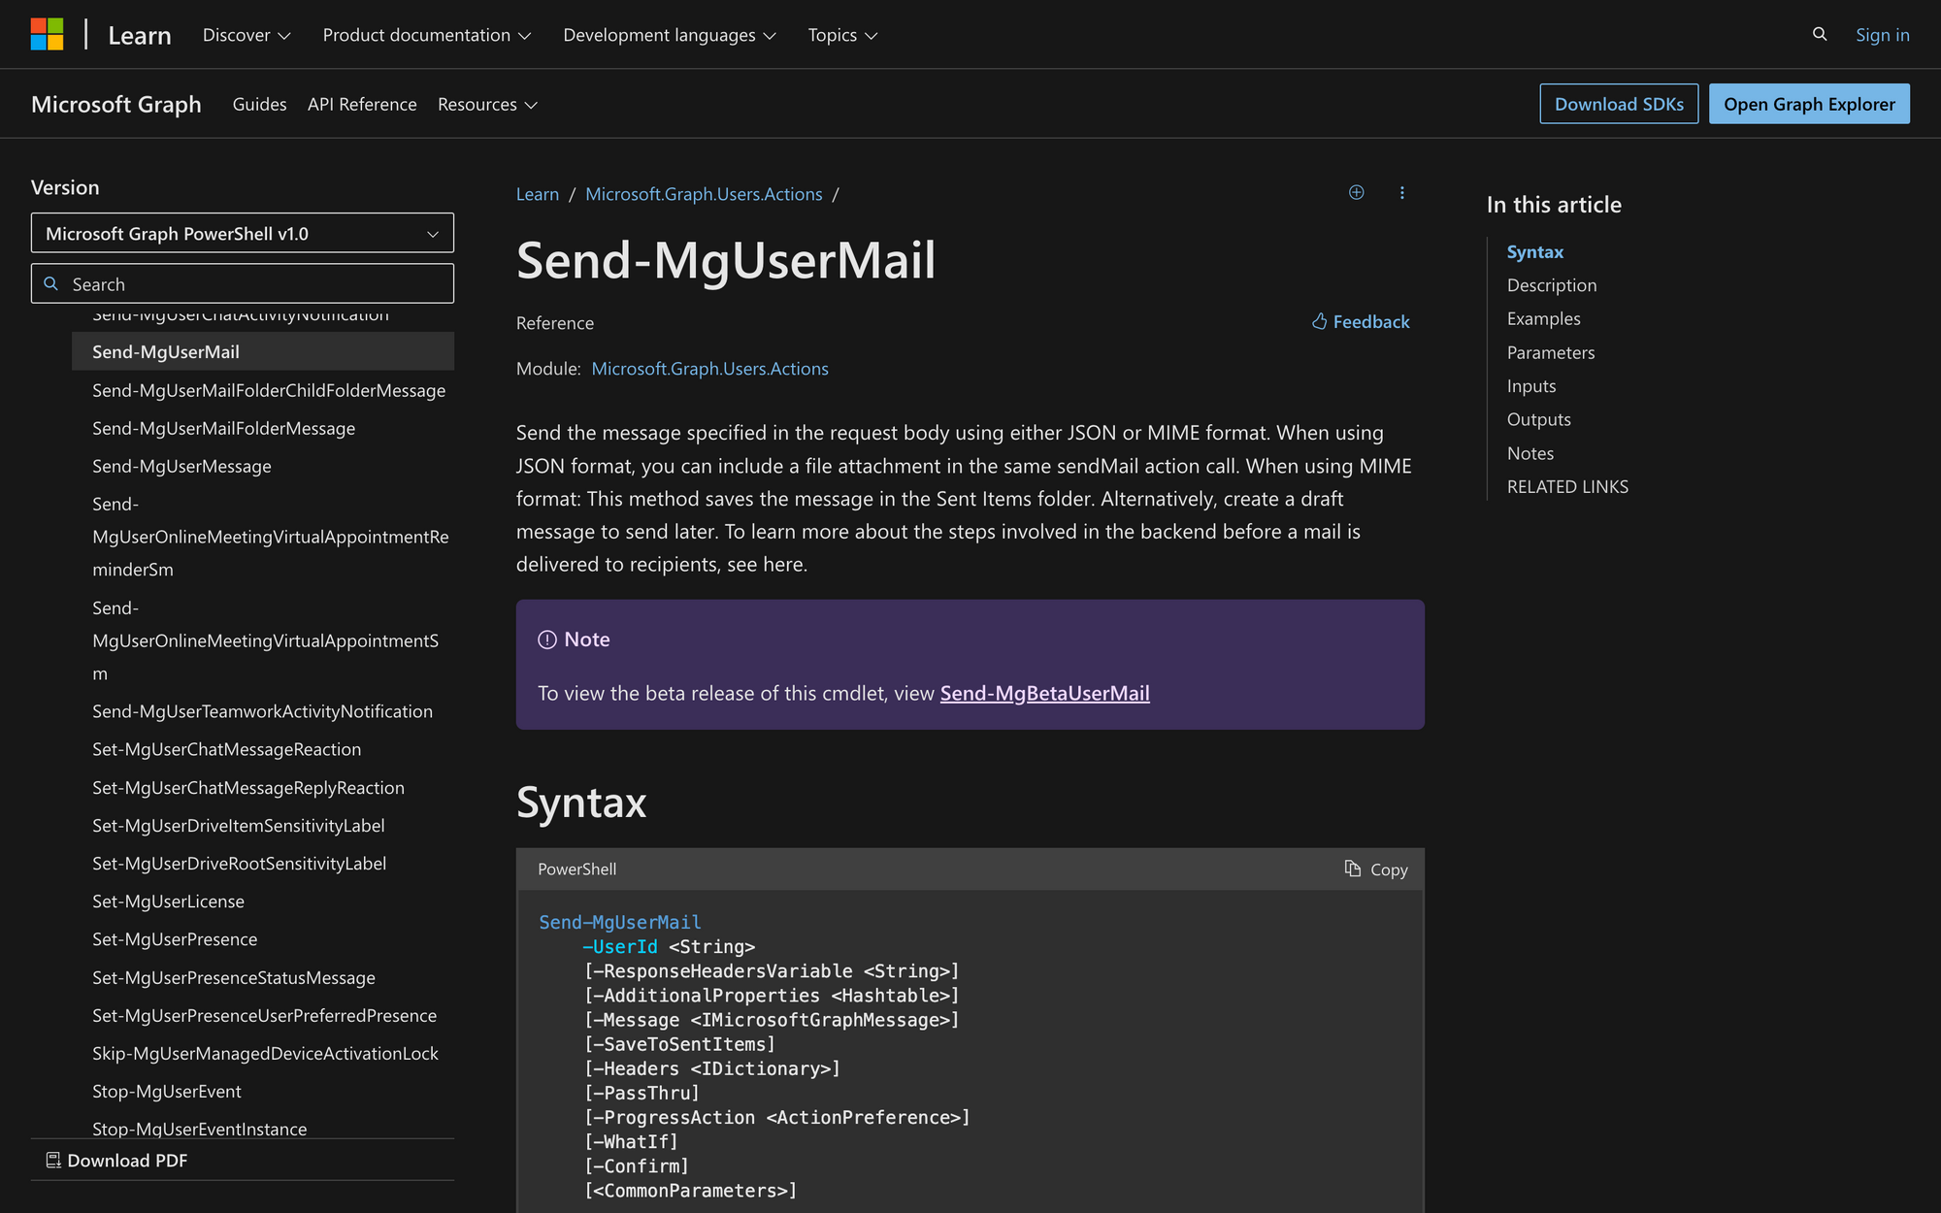1941x1213 pixels.
Task: Click the Sign in text link
Action: [x=1884, y=34]
